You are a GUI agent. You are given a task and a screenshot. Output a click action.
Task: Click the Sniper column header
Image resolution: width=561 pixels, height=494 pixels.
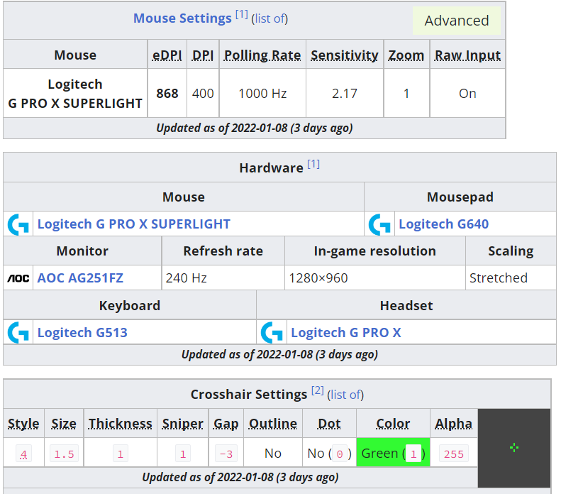[x=182, y=424]
